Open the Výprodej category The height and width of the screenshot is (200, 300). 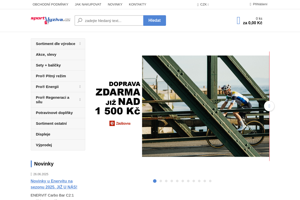[x=44, y=145]
